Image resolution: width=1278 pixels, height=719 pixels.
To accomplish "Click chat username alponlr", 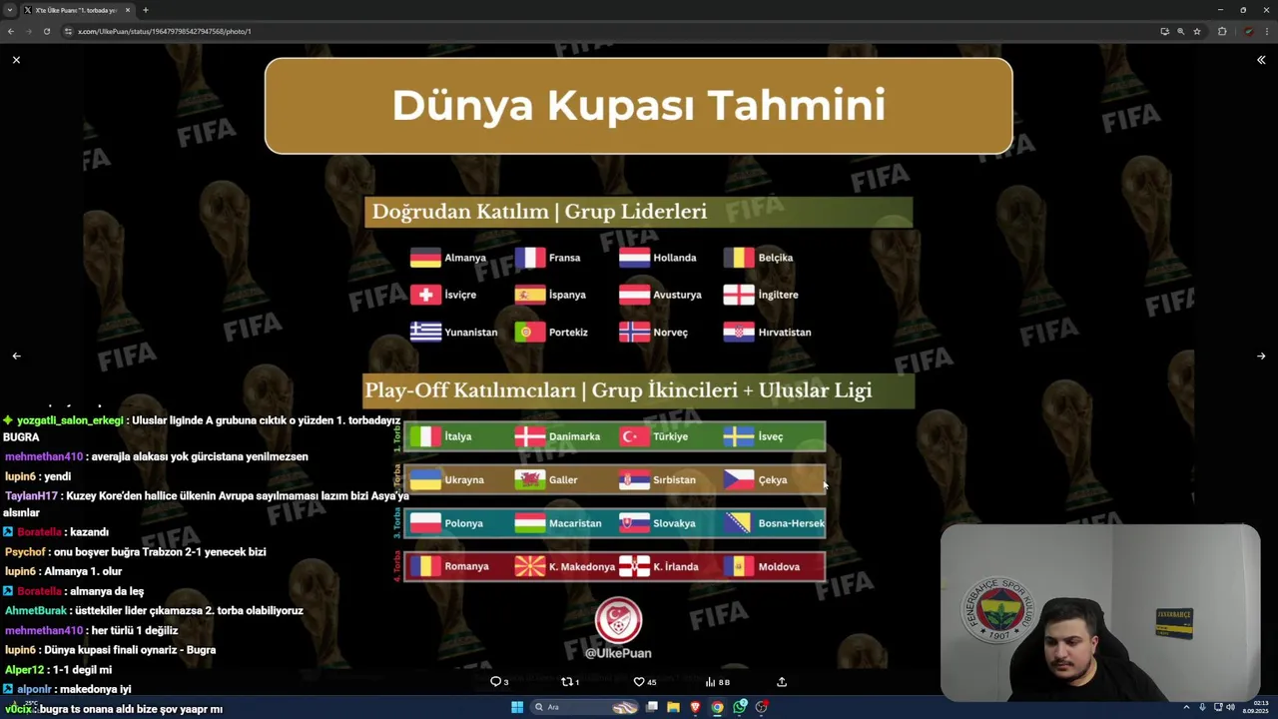I will (x=34, y=689).
